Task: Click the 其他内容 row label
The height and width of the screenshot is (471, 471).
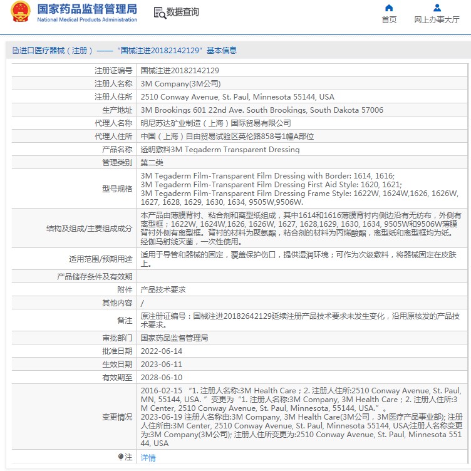Action: (117, 303)
